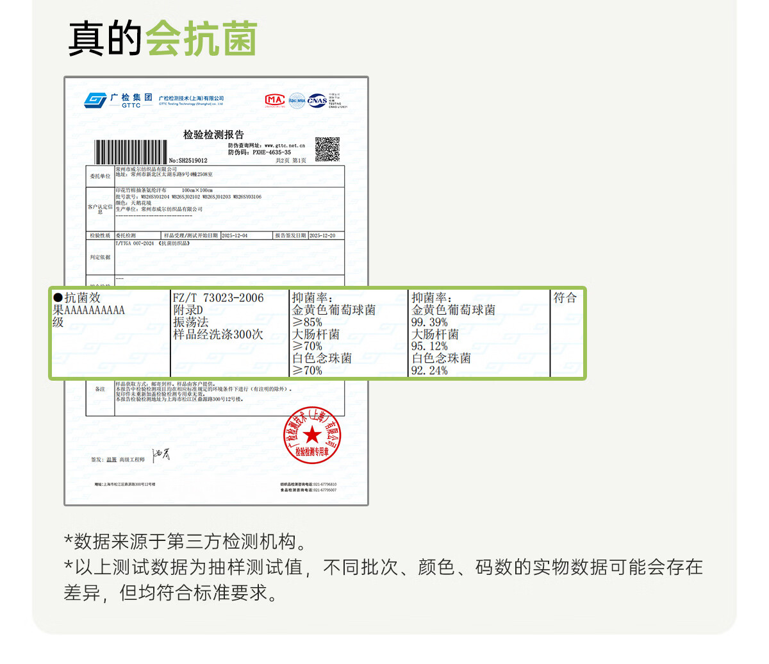
Task: Click the handwritten engineer signature
Action: pos(161,456)
